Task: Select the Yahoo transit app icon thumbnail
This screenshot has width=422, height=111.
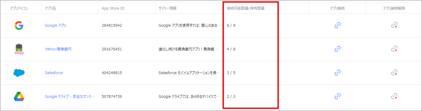Action: [19, 49]
